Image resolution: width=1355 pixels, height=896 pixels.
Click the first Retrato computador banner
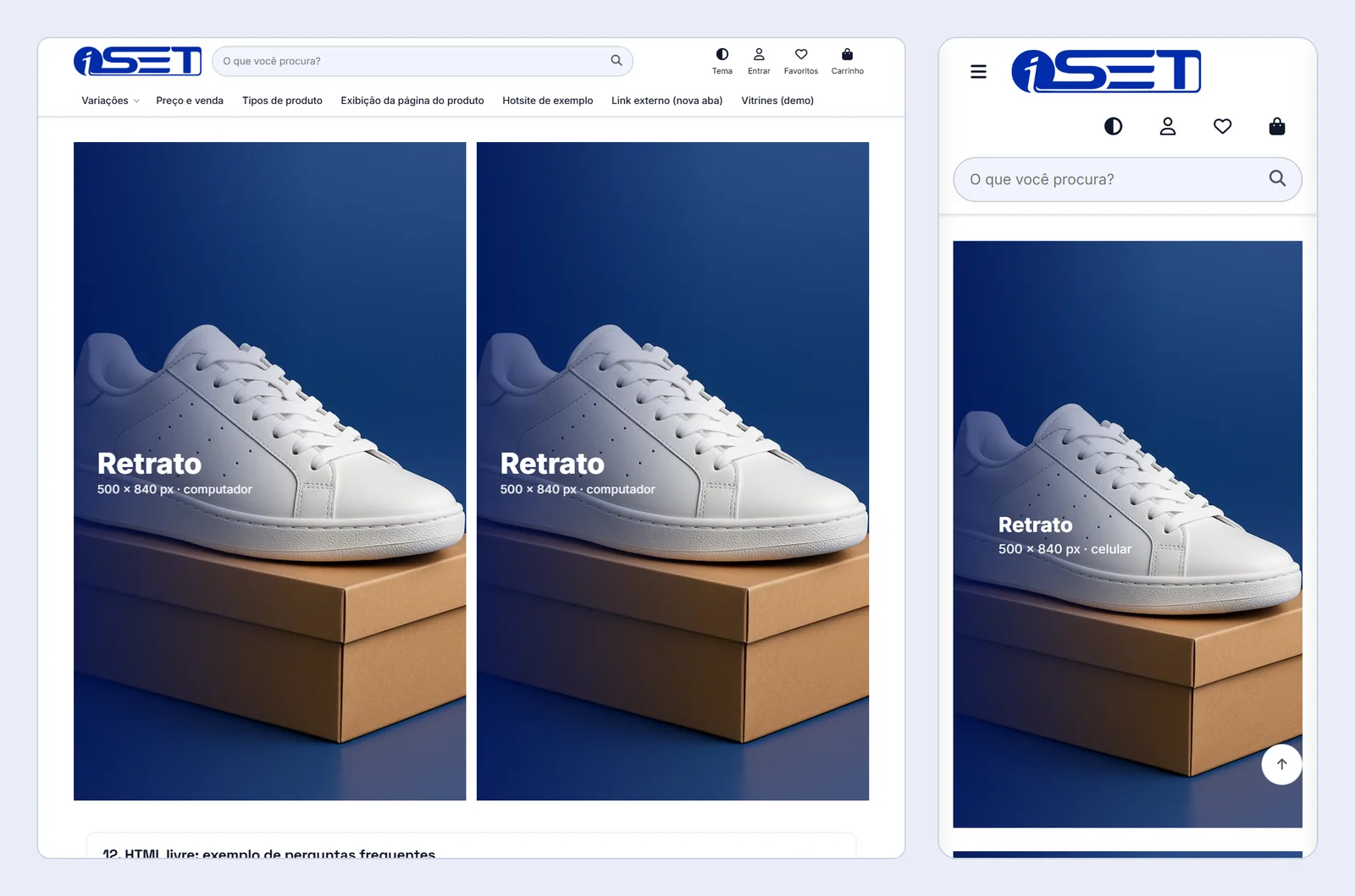click(x=269, y=471)
